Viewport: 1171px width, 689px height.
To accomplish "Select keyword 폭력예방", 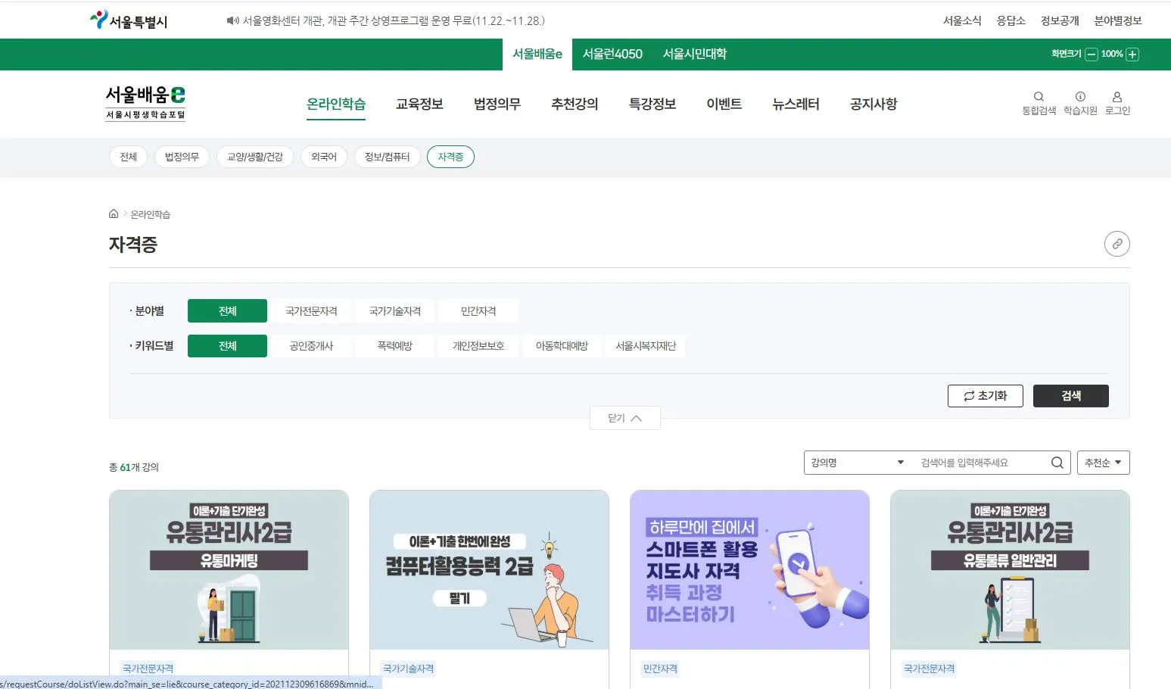I will tap(395, 346).
